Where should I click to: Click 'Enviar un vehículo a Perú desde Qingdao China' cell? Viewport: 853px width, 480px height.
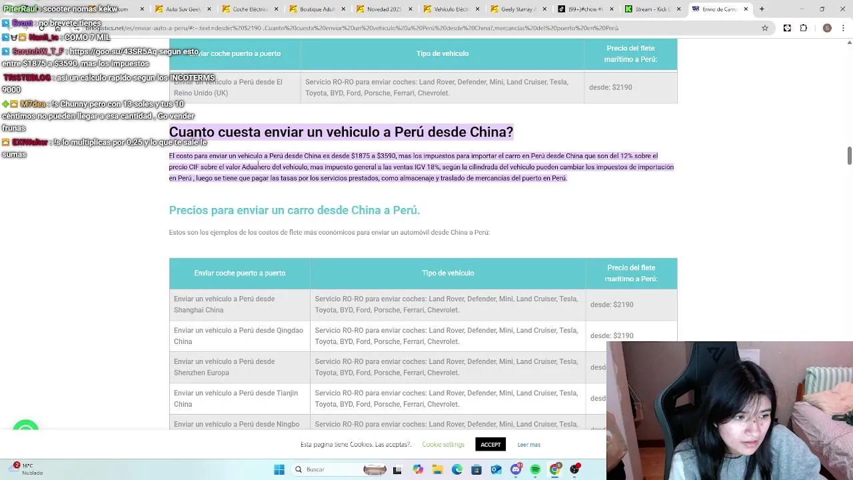click(x=239, y=336)
